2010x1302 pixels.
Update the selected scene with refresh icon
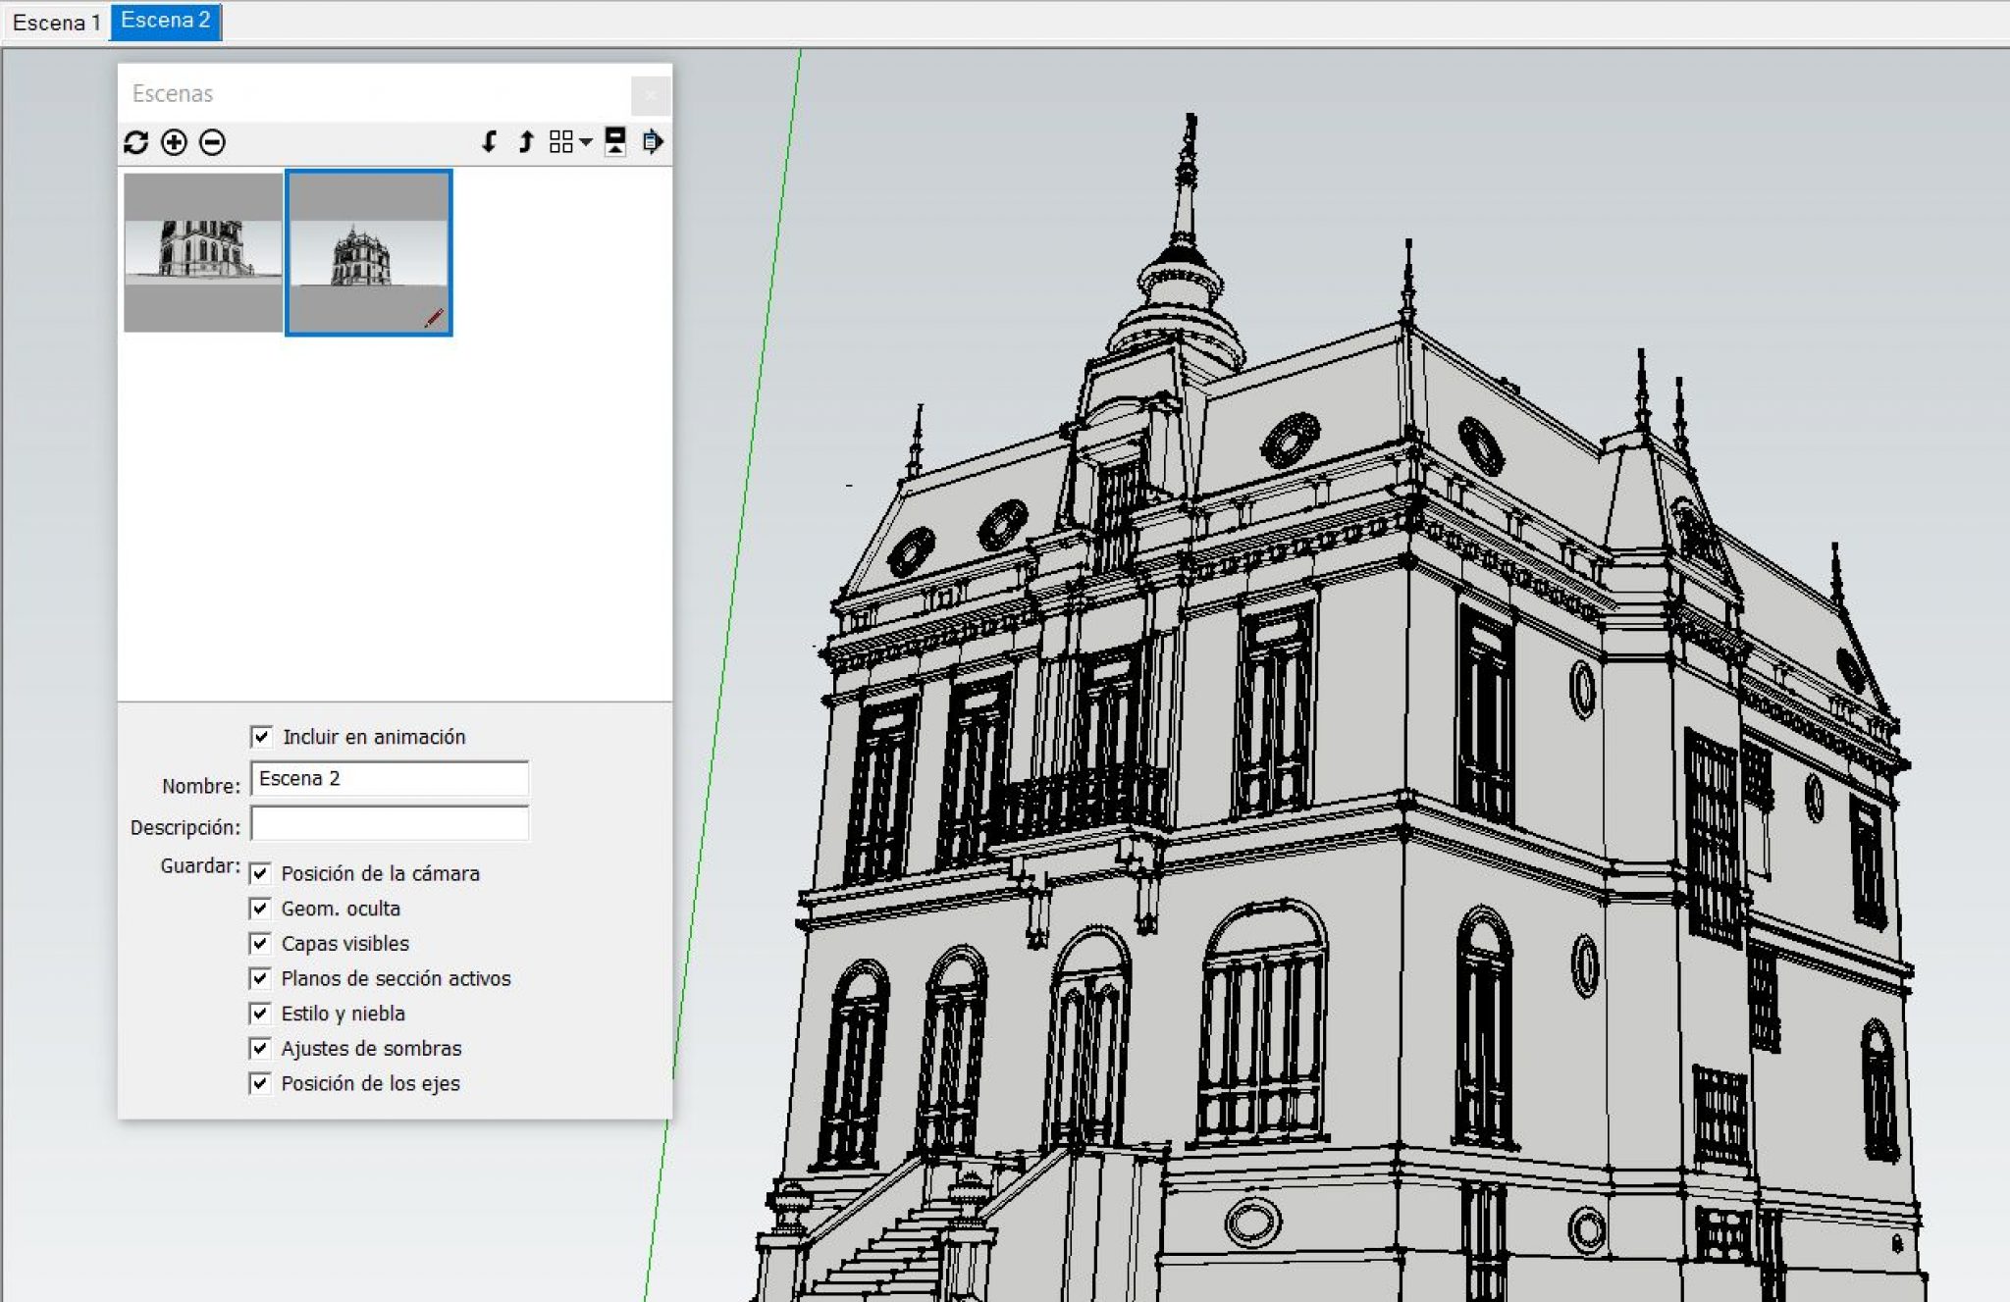pyautogui.click(x=137, y=143)
